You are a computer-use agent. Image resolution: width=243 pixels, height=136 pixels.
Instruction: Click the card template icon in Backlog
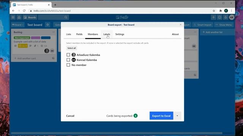(53, 58)
